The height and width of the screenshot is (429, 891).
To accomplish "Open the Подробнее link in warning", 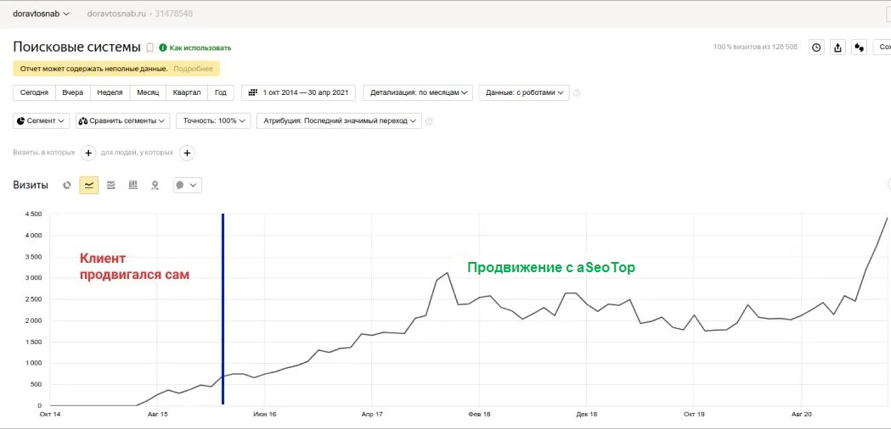I will pos(193,69).
